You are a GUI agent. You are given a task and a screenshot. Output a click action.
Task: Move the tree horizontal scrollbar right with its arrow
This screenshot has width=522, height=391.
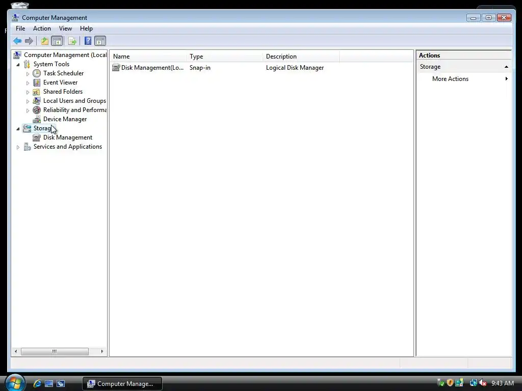(102, 351)
